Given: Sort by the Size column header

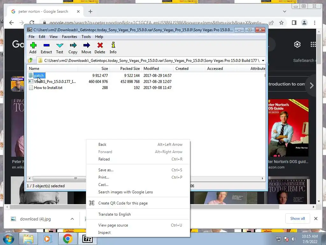Looking at the screenshot, I should tap(94, 69).
